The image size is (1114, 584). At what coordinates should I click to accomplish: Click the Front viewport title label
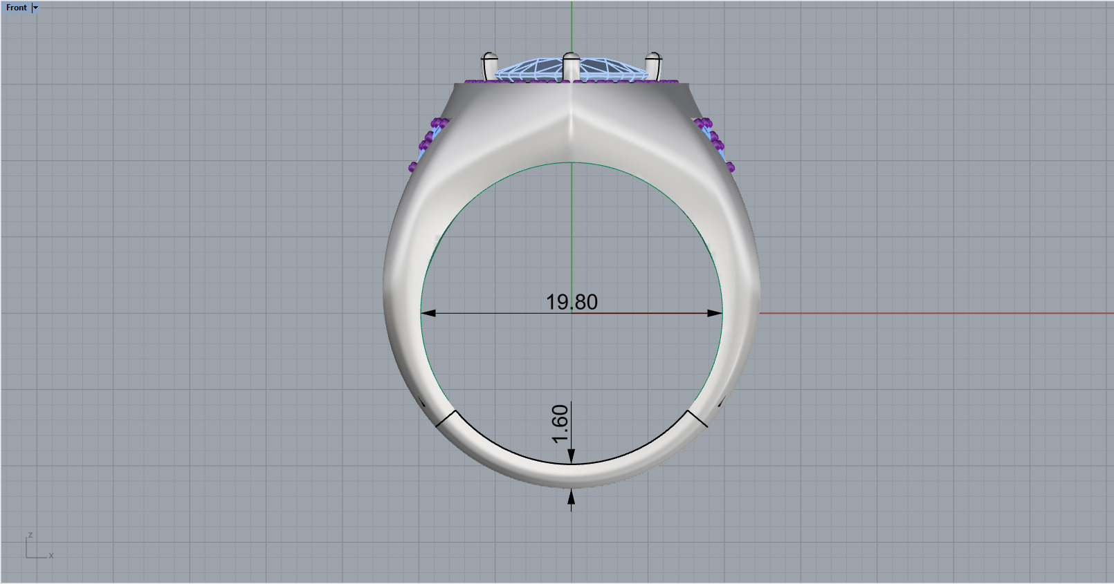coord(17,8)
